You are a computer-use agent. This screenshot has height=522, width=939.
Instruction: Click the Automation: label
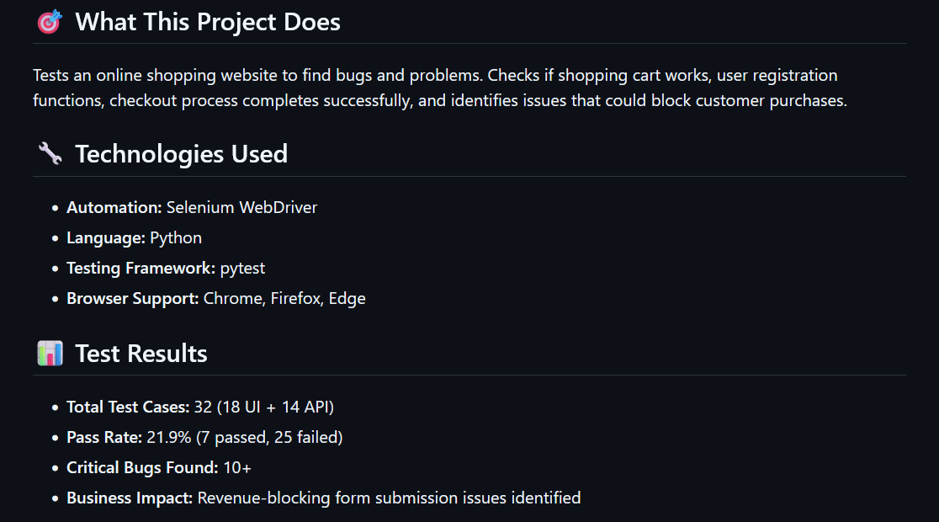coord(114,207)
